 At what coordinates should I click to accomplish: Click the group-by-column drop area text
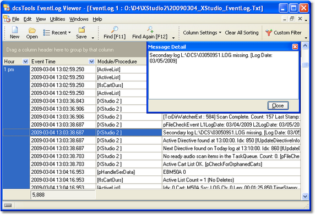[60, 49]
